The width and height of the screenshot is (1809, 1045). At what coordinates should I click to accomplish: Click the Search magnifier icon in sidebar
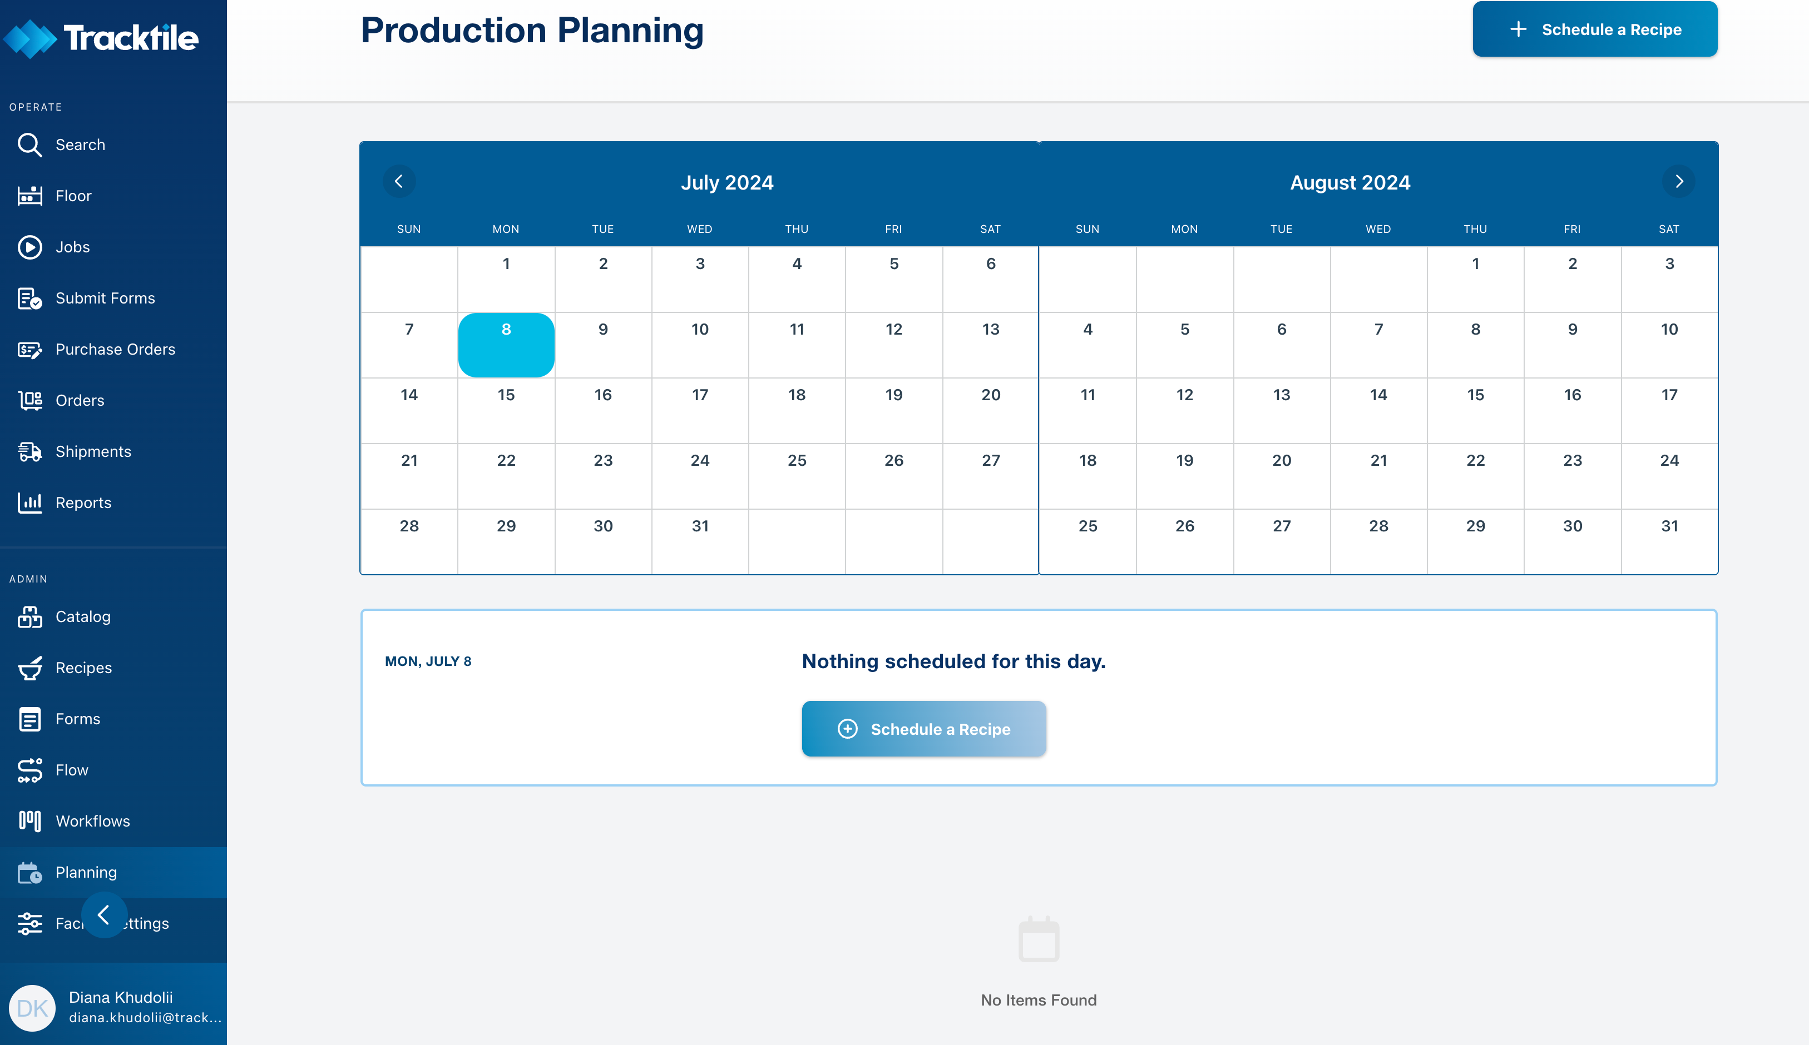pyautogui.click(x=29, y=145)
